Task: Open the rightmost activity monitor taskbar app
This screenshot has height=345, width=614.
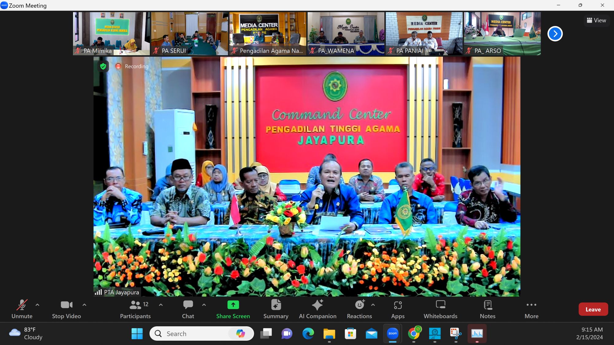Action: 477,334
